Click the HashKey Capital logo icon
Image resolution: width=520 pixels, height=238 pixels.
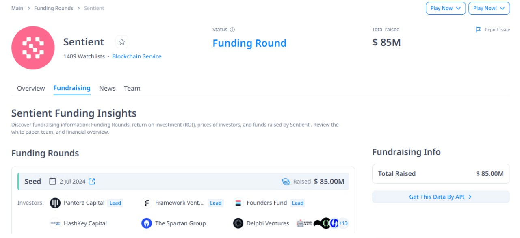pyautogui.click(x=55, y=223)
